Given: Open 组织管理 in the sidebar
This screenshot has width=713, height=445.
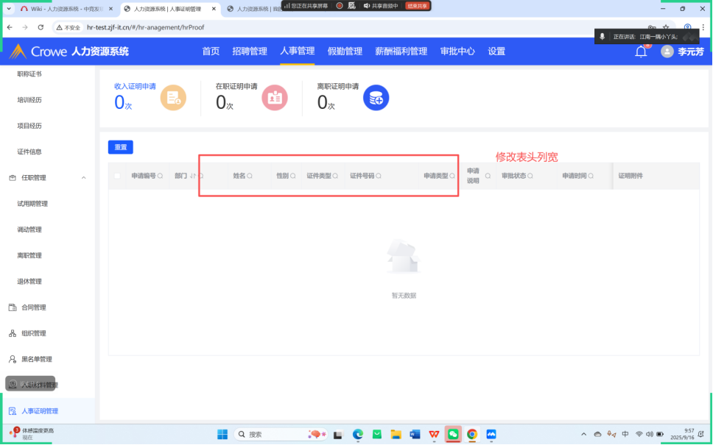Looking at the screenshot, I should [x=34, y=333].
